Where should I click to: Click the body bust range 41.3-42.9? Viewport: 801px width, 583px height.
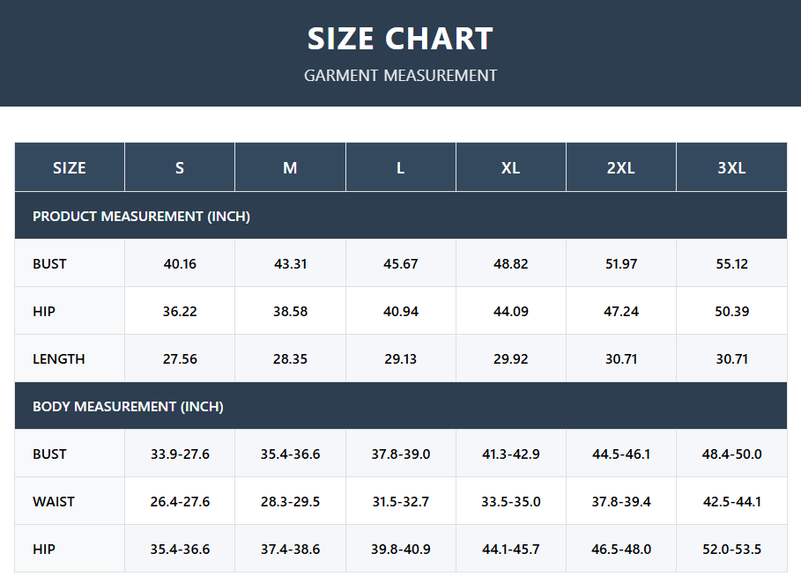510,454
